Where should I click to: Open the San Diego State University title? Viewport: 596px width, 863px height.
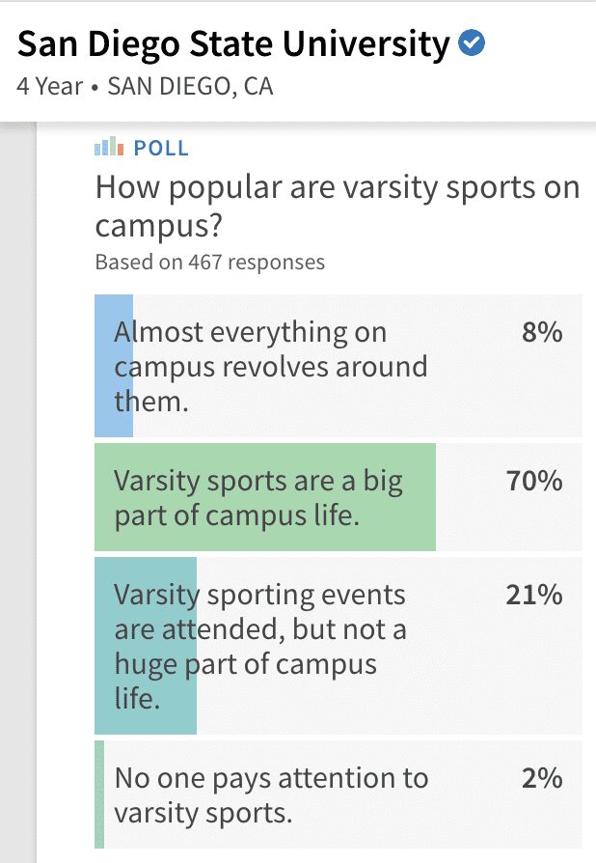pyautogui.click(x=233, y=44)
